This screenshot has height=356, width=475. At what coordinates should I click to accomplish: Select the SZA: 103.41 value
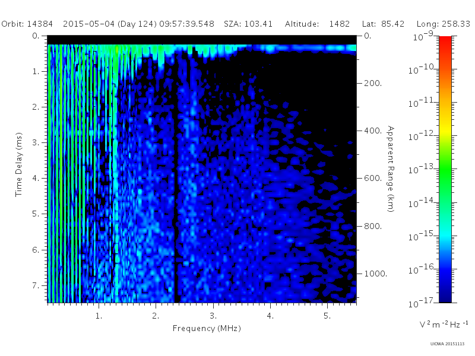[248, 24]
